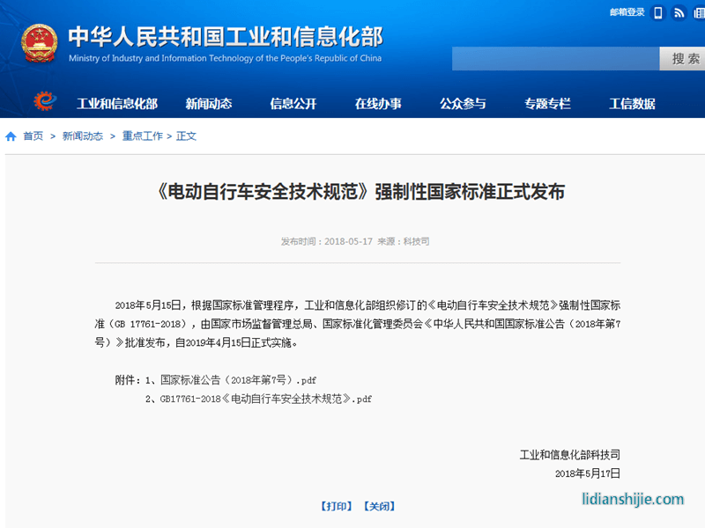Click the mobile phone version icon
The image size is (705, 528).
[x=658, y=12]
